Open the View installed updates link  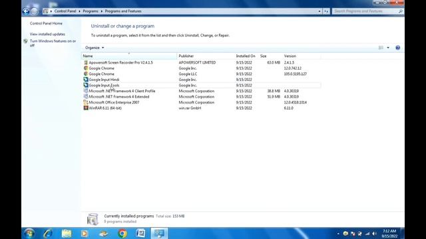click(x=47, y=35)
